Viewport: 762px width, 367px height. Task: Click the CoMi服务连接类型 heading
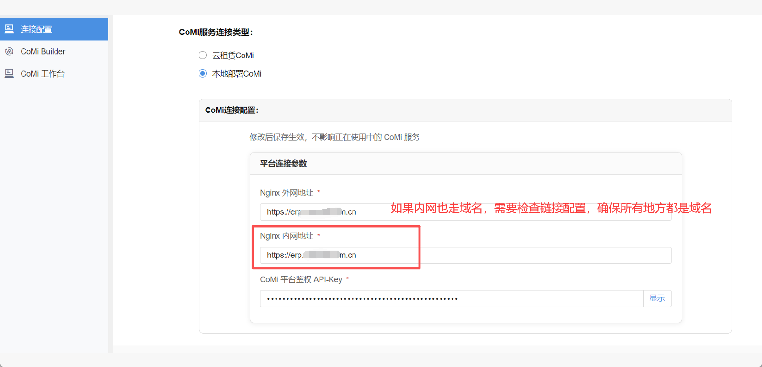click(216, 32)
